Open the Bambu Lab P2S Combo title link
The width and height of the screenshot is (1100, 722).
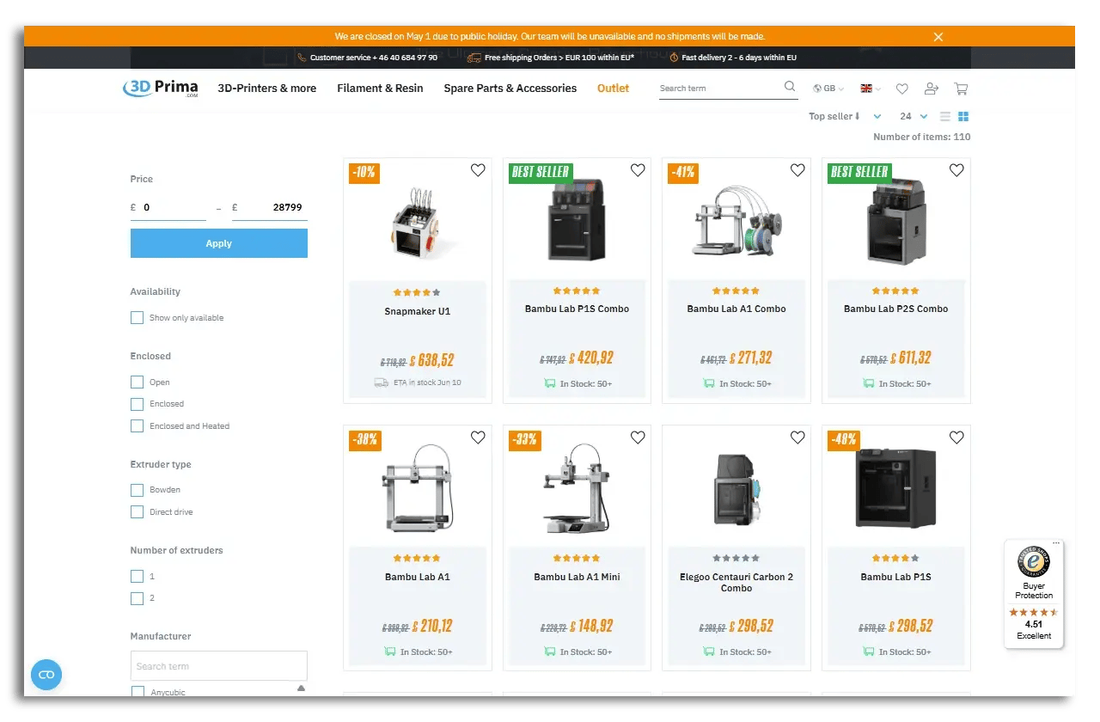(x=895, y=309)
